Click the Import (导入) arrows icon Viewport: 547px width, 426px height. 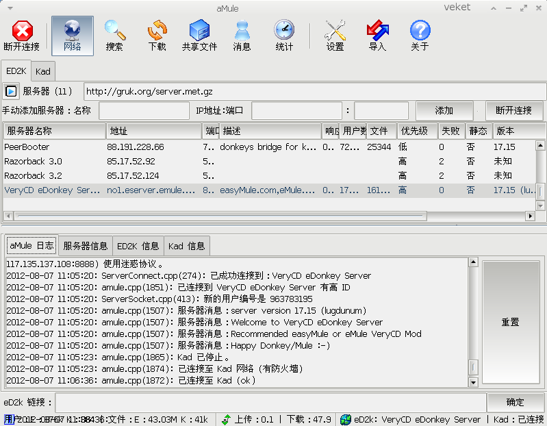click(377, 30)
